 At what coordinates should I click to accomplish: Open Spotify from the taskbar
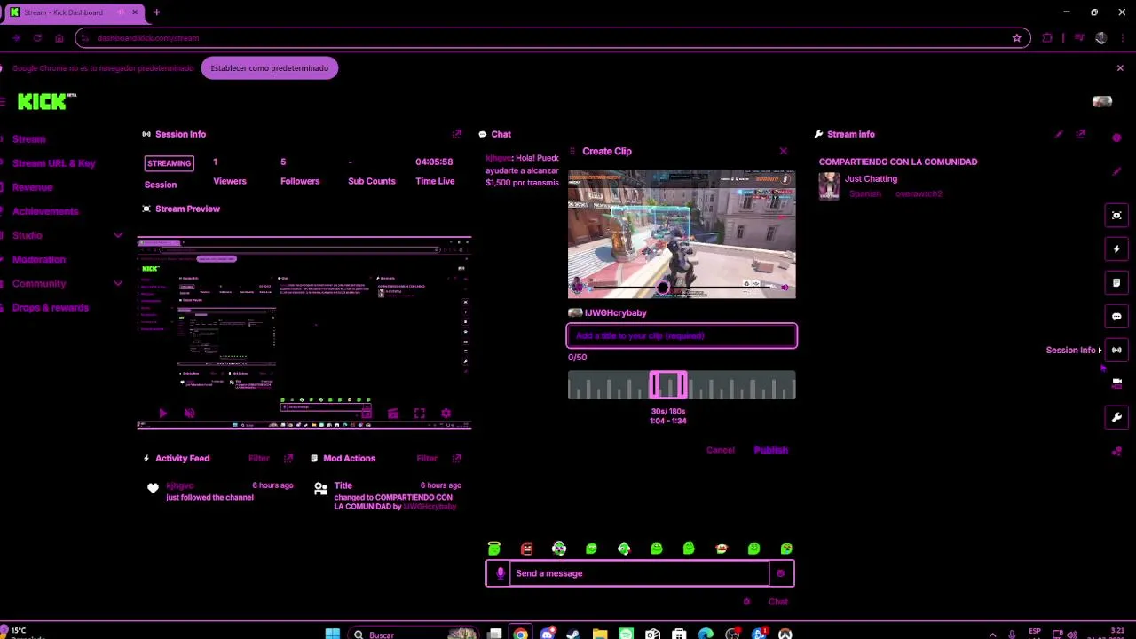626,634
